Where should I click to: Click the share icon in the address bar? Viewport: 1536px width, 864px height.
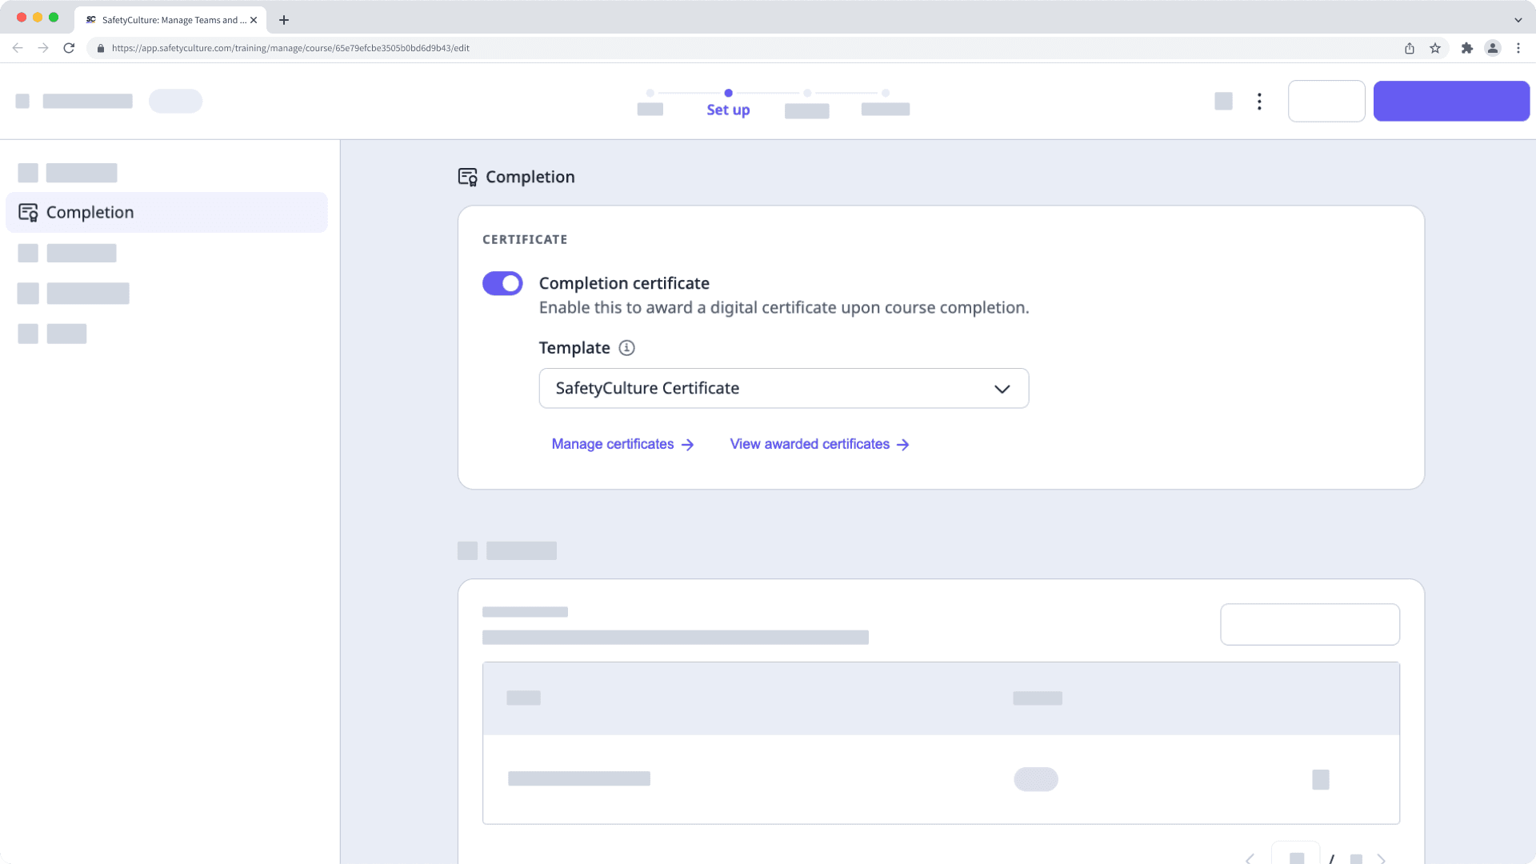[x=1409, y=48]
